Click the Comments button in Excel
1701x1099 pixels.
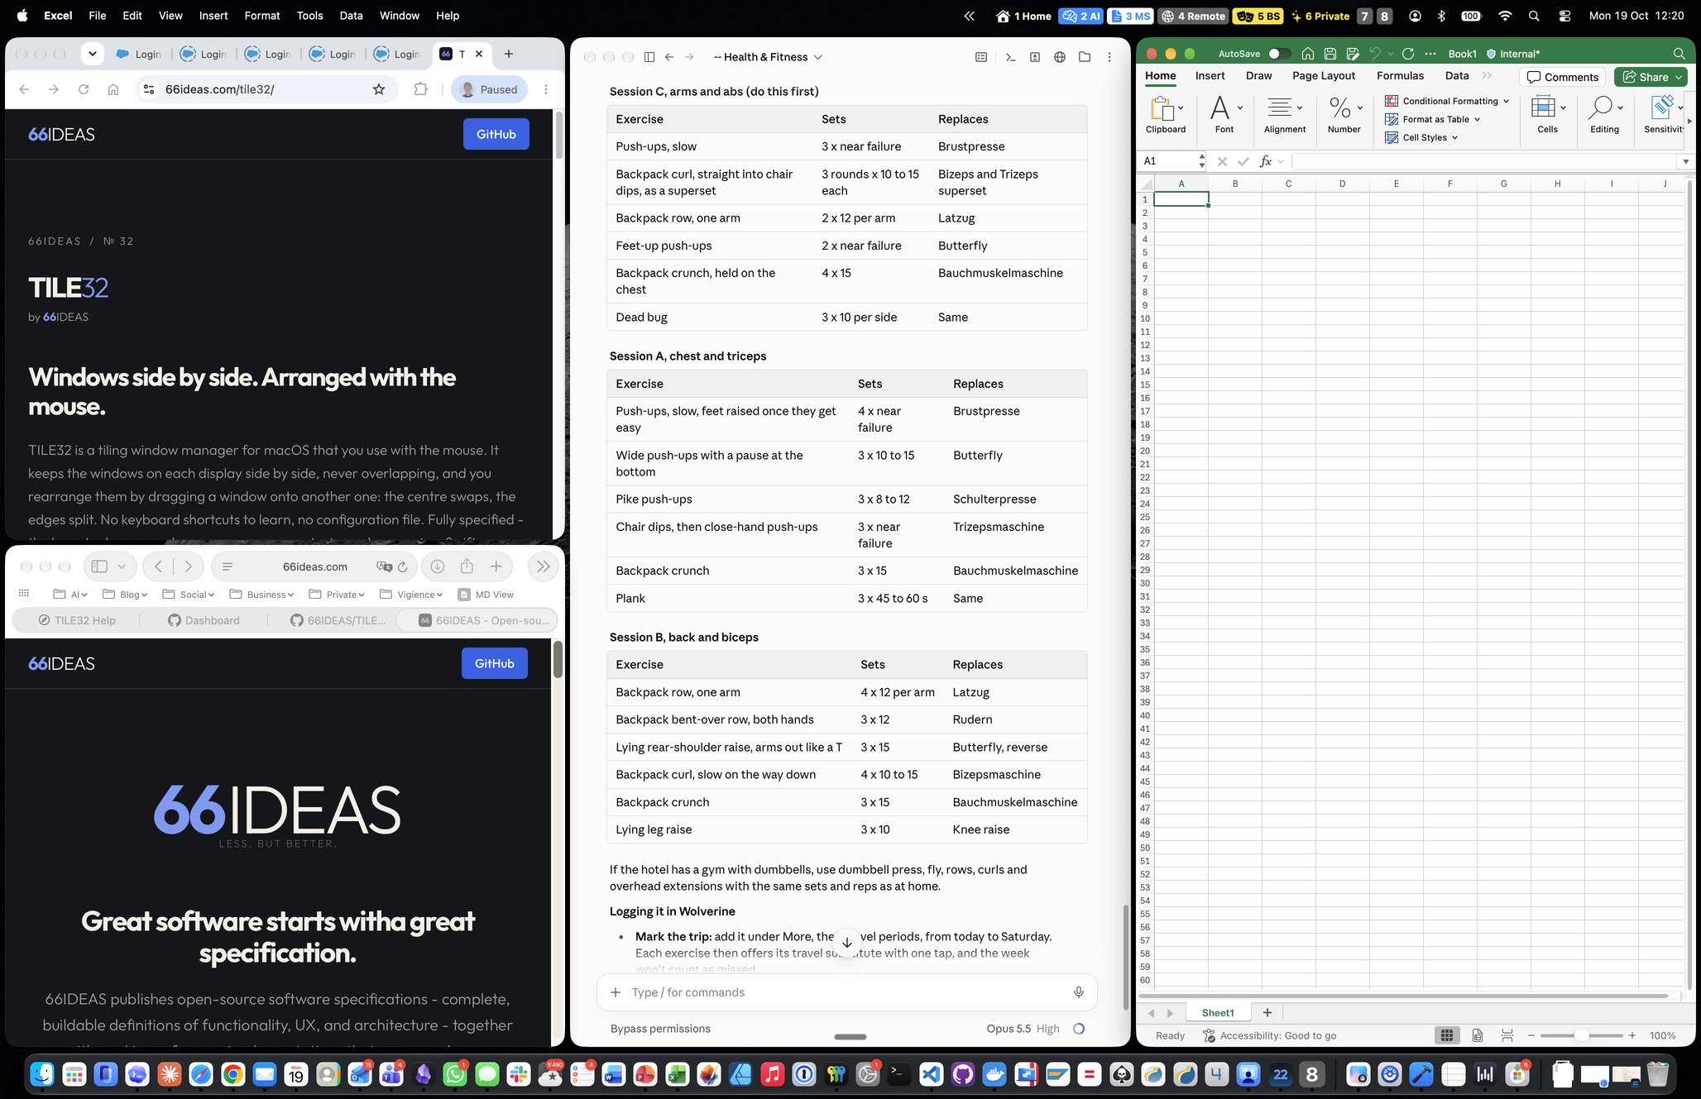click(x=1563, y=77)
